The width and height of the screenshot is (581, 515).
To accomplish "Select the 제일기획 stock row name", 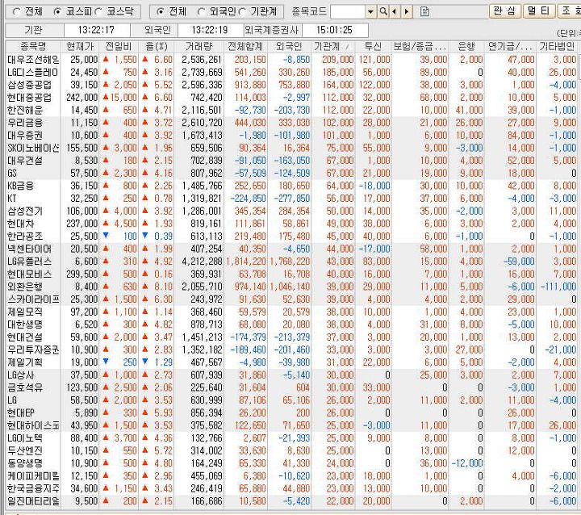I will (25, 362).
